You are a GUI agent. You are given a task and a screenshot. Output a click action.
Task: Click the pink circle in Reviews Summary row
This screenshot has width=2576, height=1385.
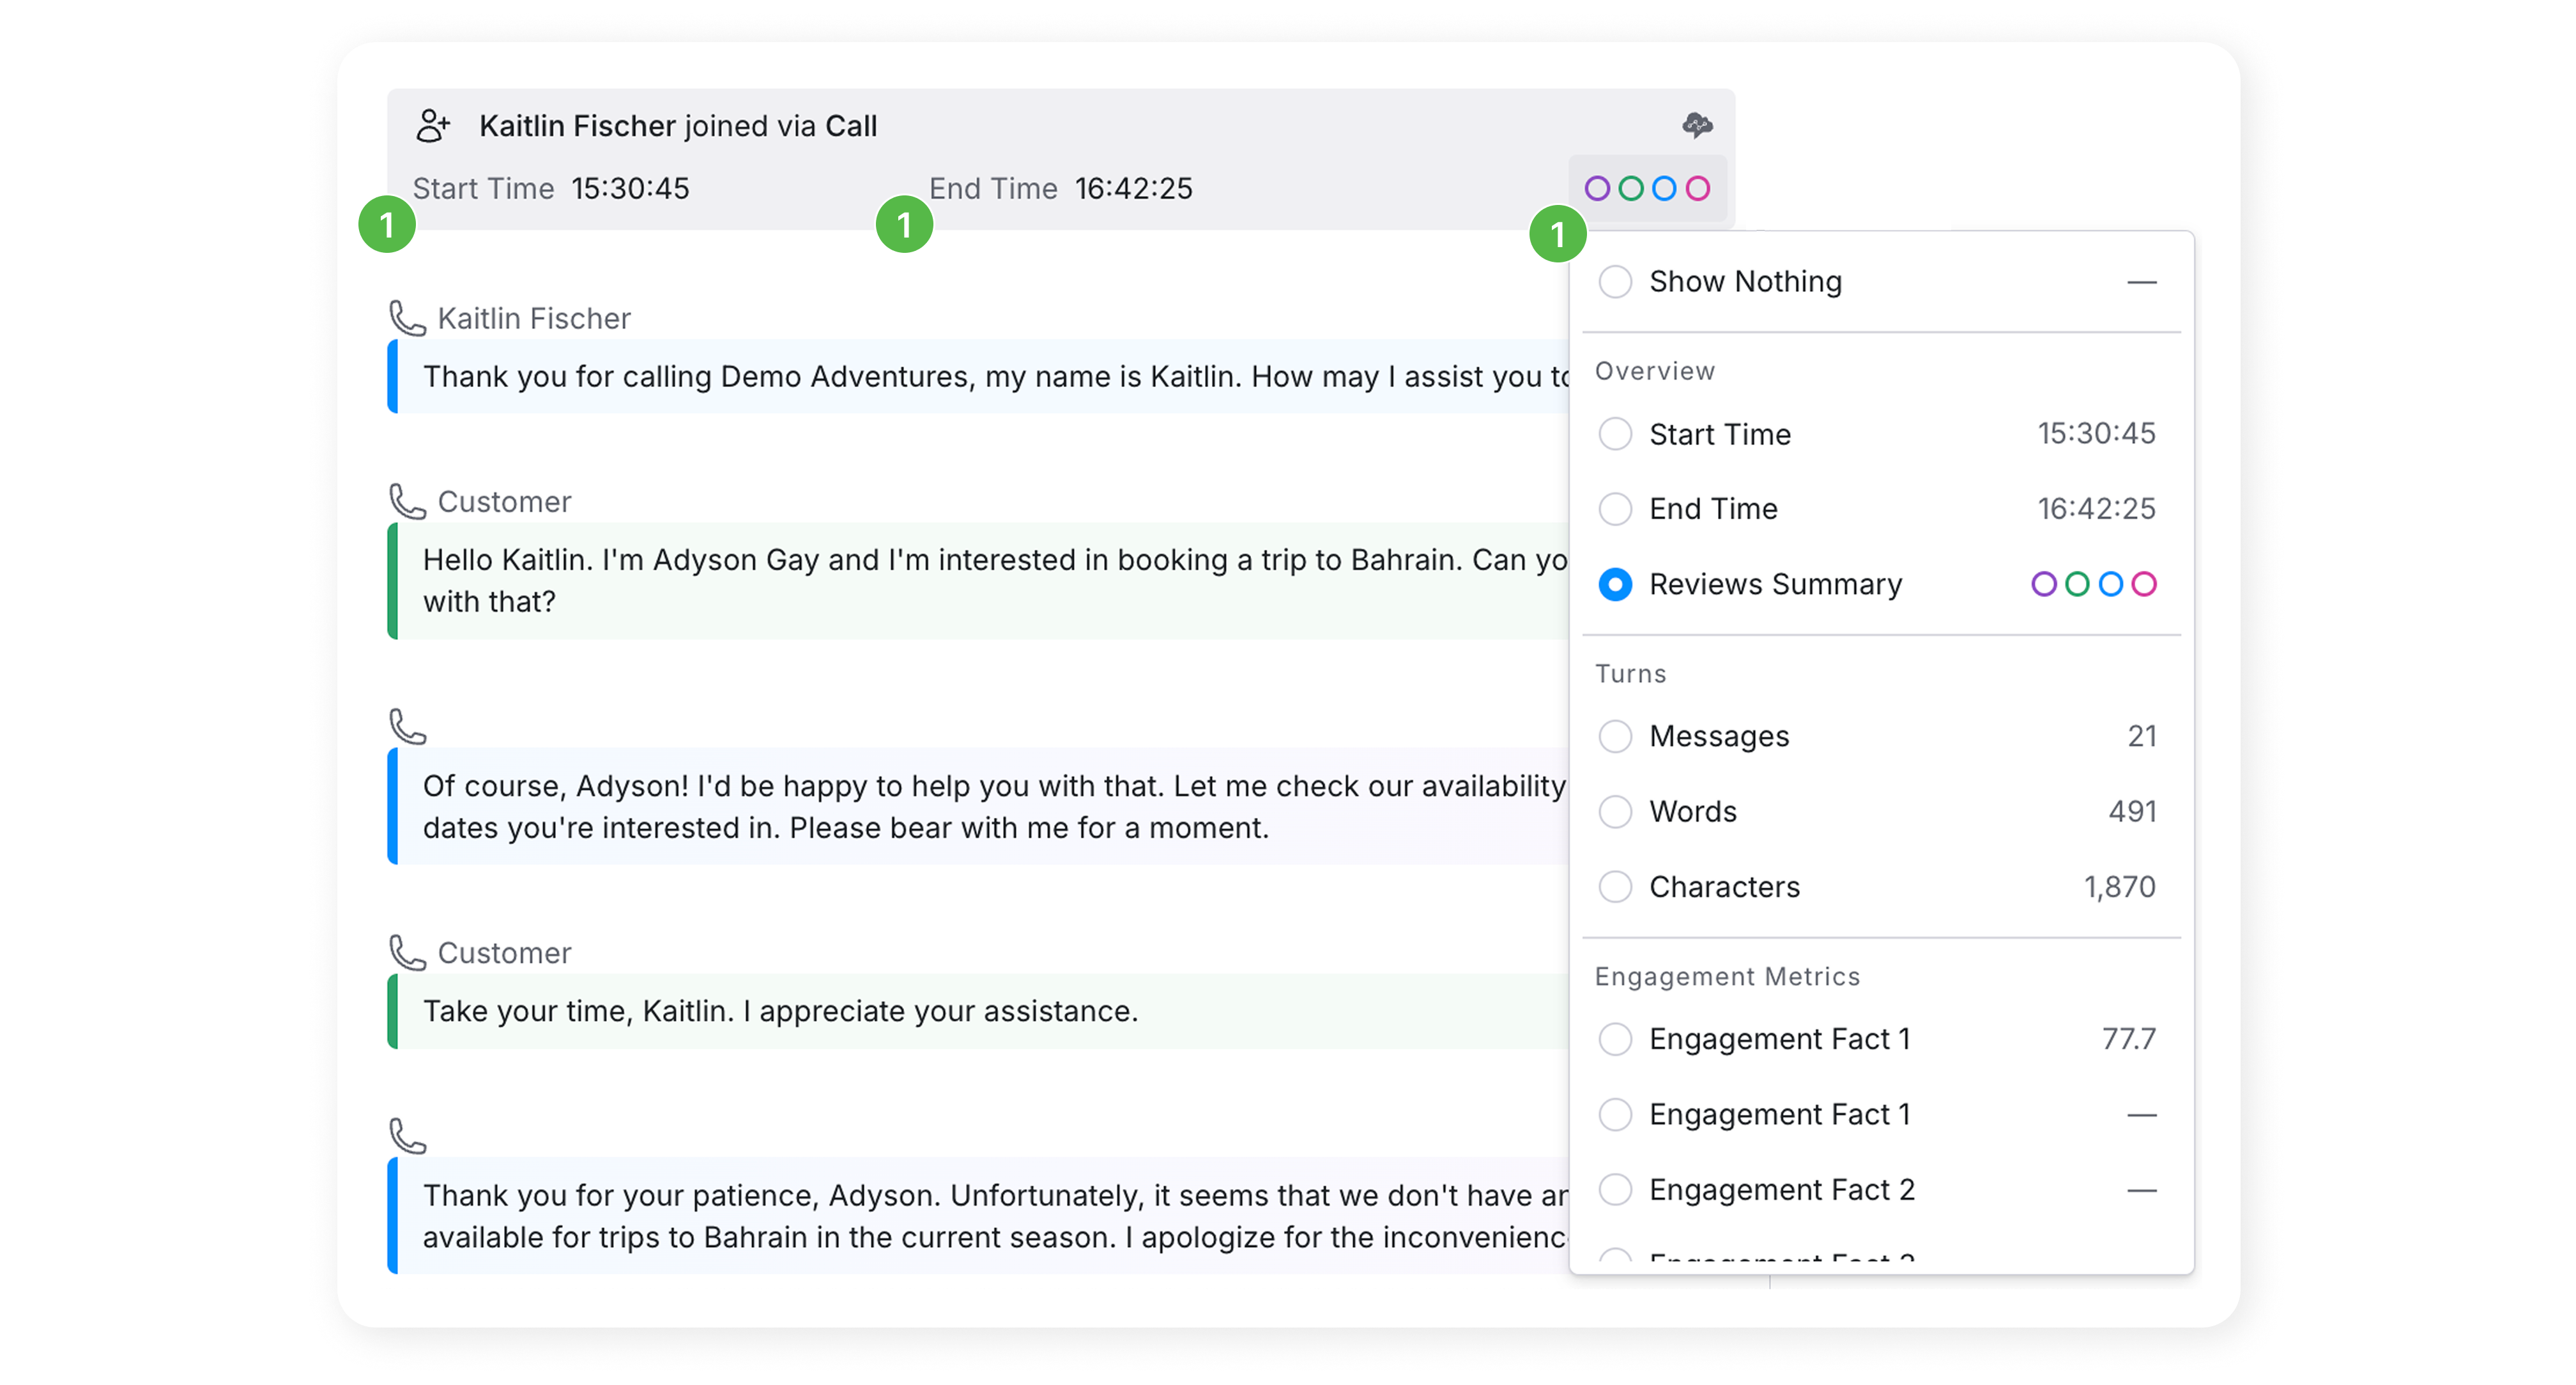pyautogui.click(x=2143, y=584)
